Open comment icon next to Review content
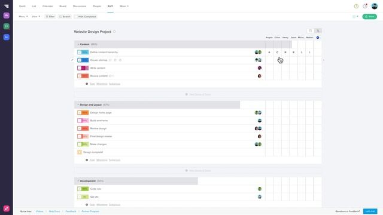This screenshot has width=383, height=215. coord(110,76)
